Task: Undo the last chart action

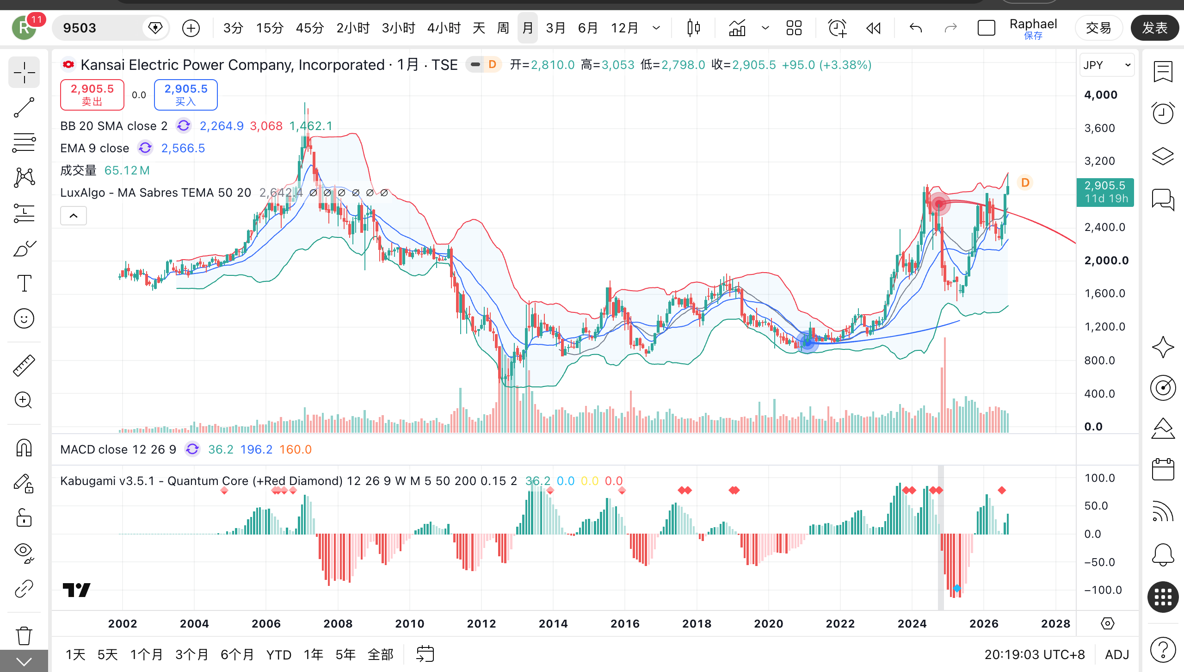Action: click(x=916, y=28)
